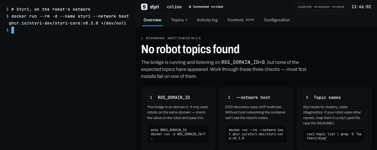Image resolution: width=377 pixels, height=150 pixels.
Task: Click the Styri looks for /battery_state text
Action: (x=332, y=115)
